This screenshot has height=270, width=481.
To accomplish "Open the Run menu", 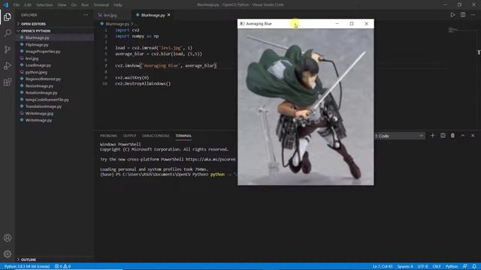I will (85, 5).
